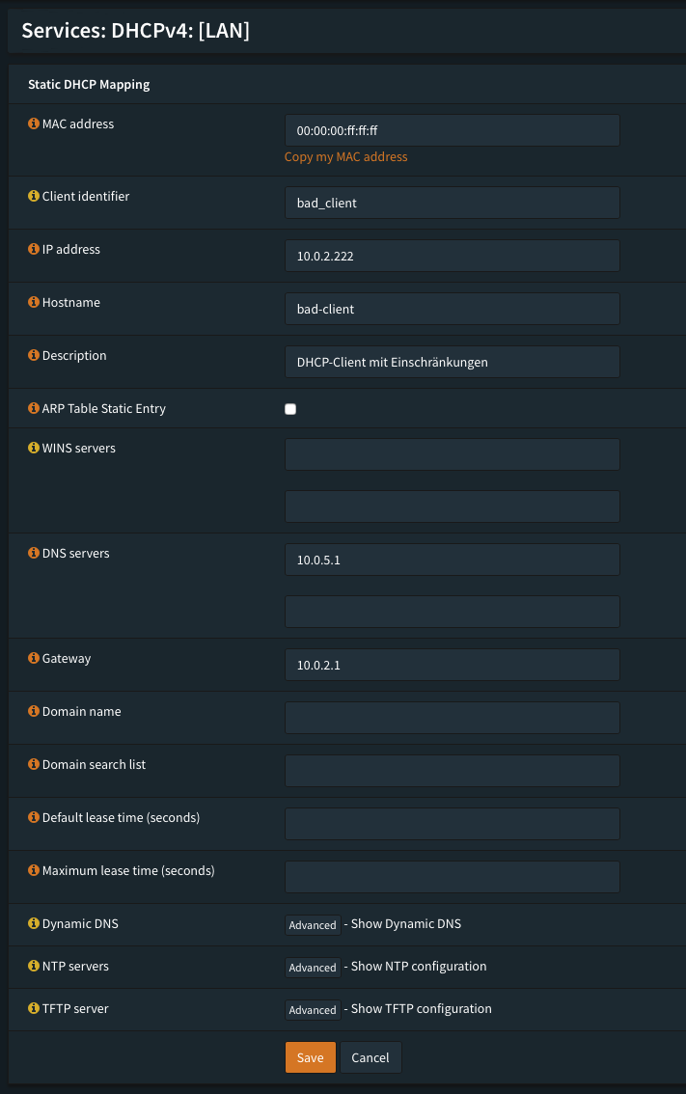Enable the ARP Table Static Entry checkbox
Image resolution: width=686 pixels, height=1094 pixels.
pyautogui.click(x=290, y=409)
